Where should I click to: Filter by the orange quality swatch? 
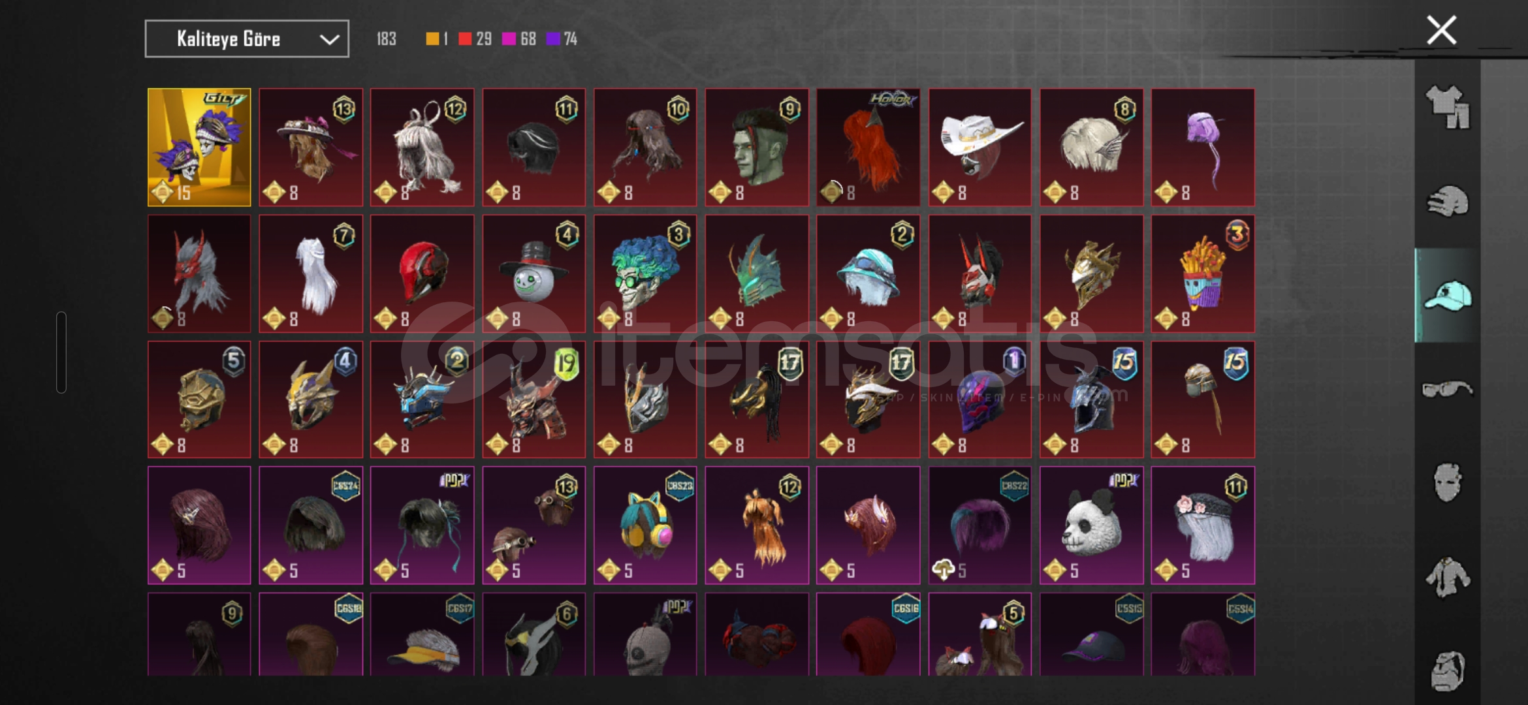pyautogui.click(x=432, y=39)
